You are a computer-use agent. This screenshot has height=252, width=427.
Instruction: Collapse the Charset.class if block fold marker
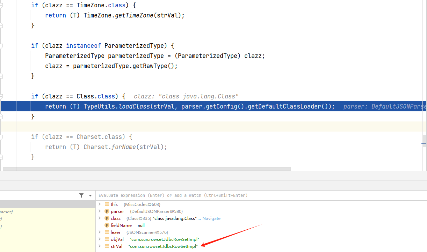1,137
